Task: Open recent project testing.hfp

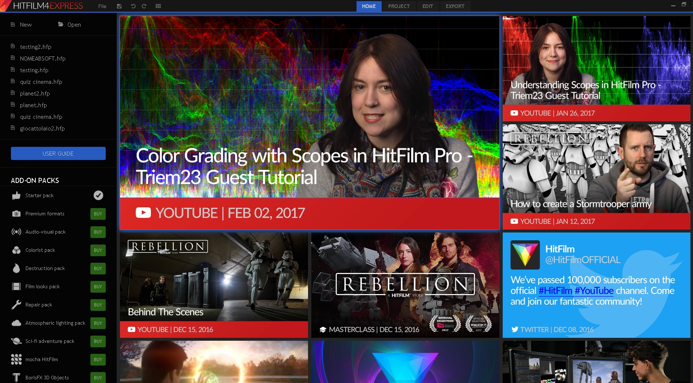Action: tap(34, 70)
